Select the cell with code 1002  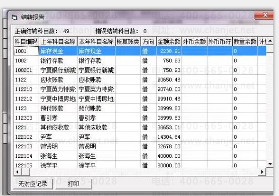26,61
